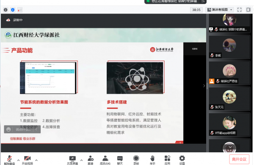Viewport: 254px width, 165px height.
Task: Click the 2.数据分析 list item
Action: point(51,121)
